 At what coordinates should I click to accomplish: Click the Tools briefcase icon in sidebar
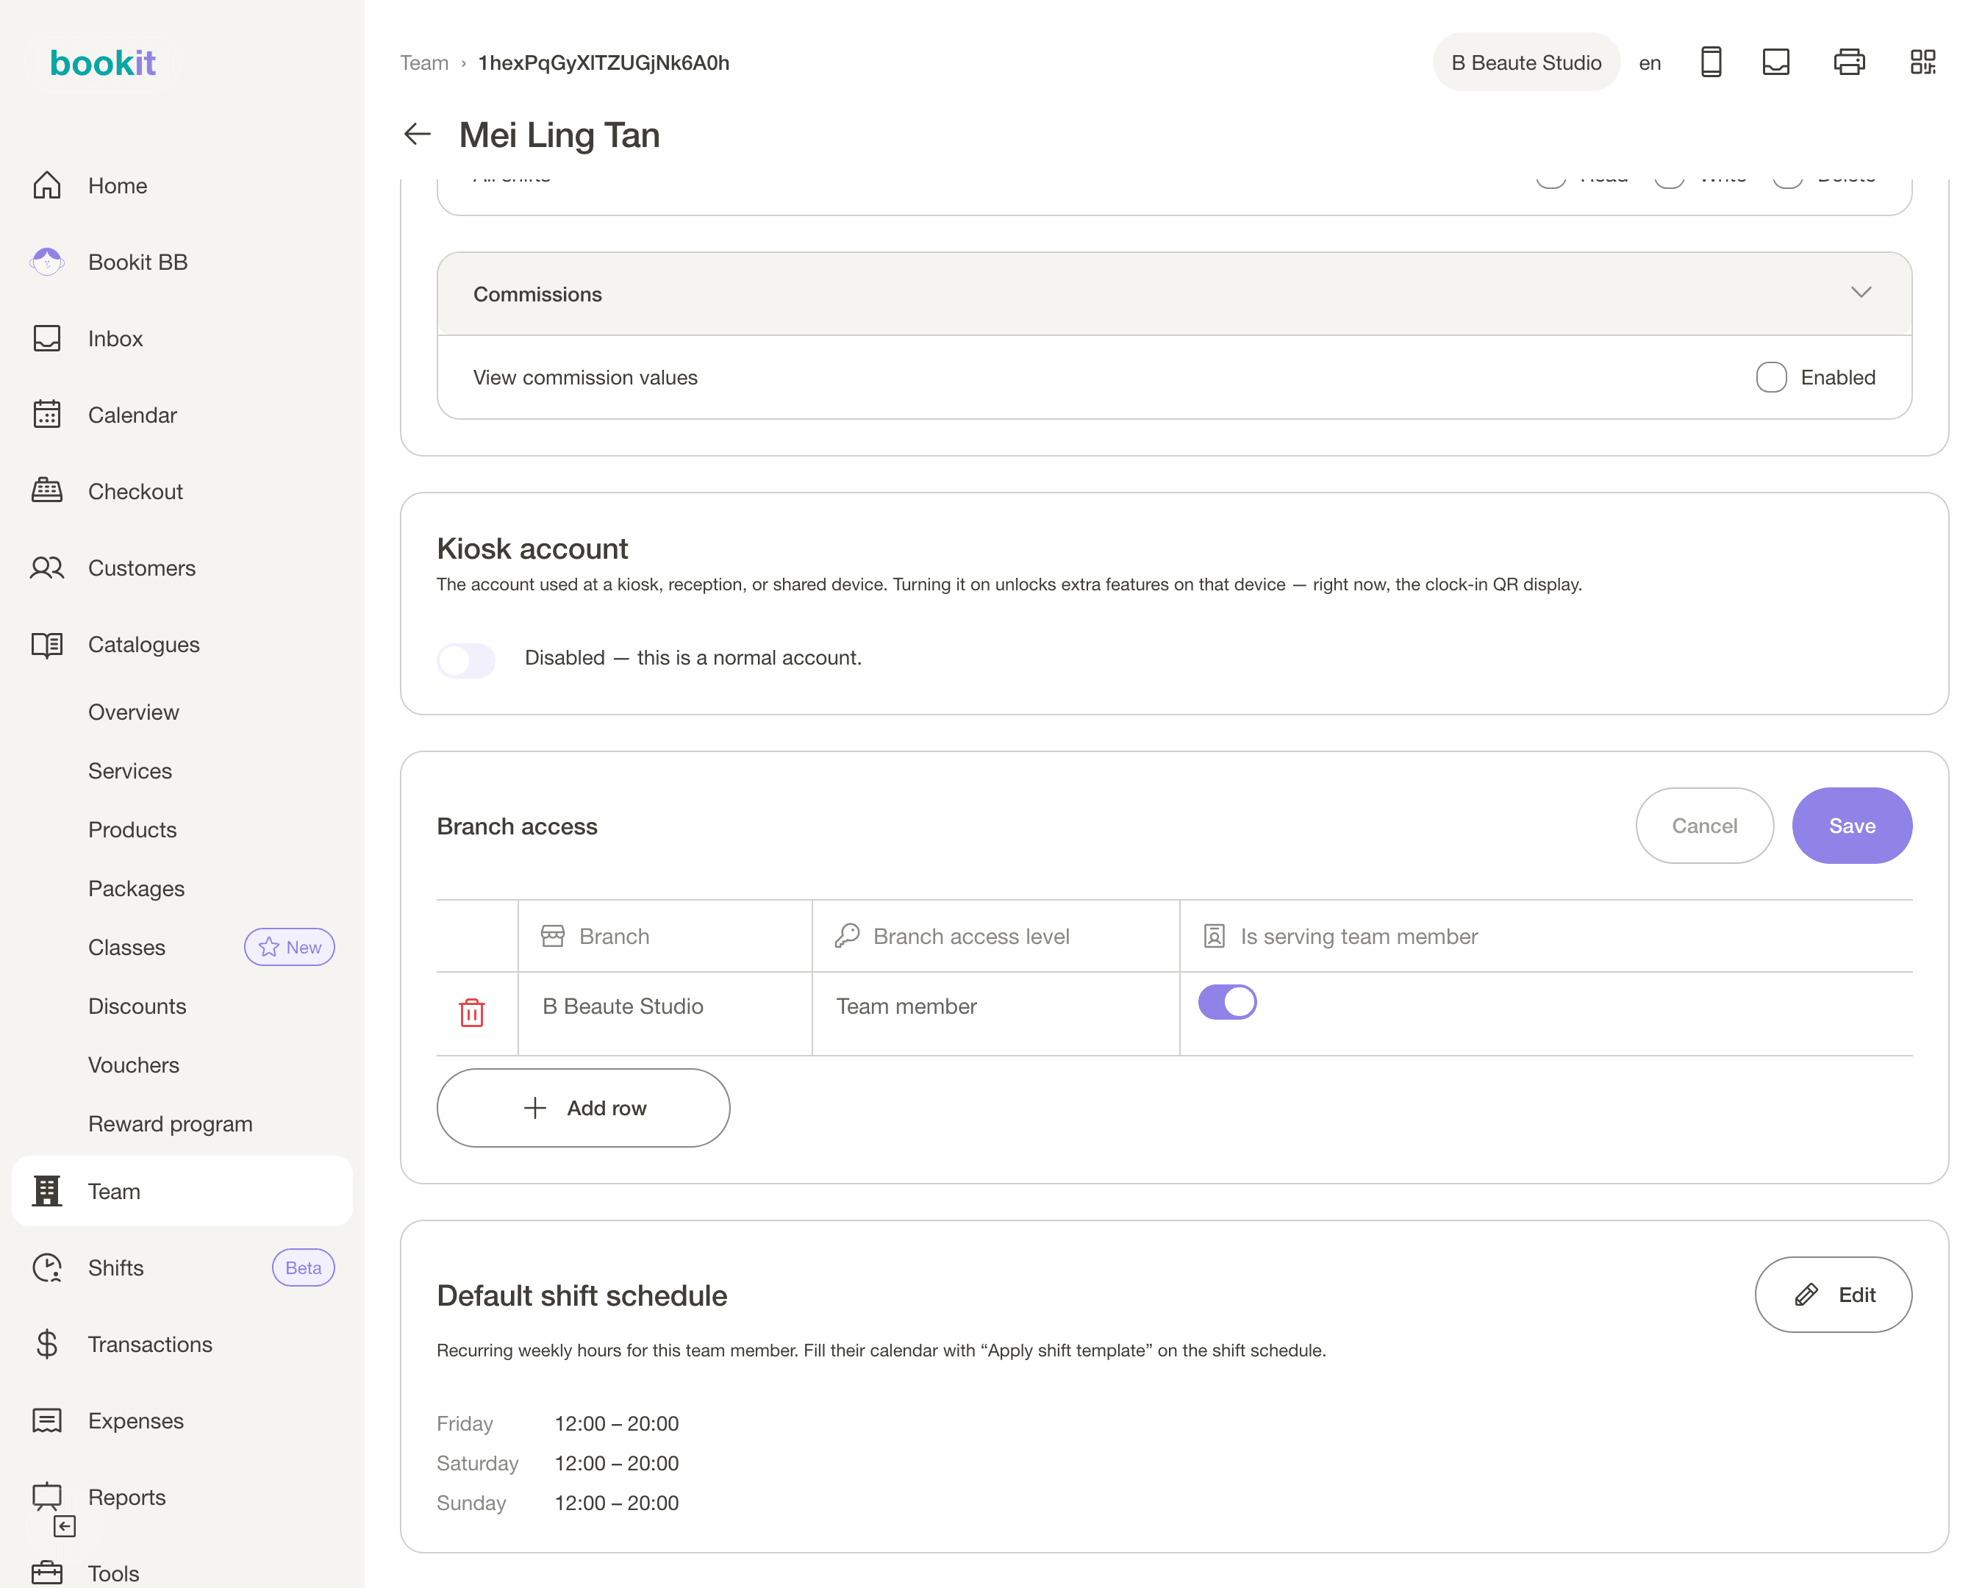point(47,1573)
